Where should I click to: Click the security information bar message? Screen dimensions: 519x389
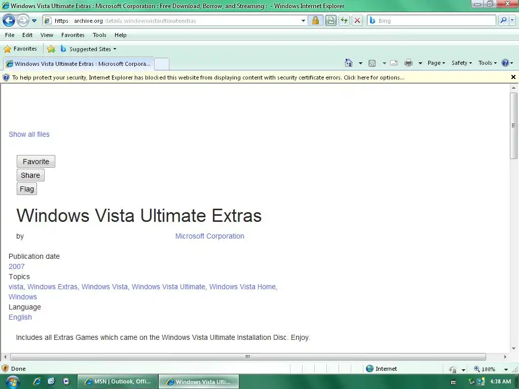coord(208,77)
